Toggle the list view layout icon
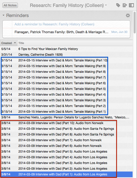 (x=131, y=5)
